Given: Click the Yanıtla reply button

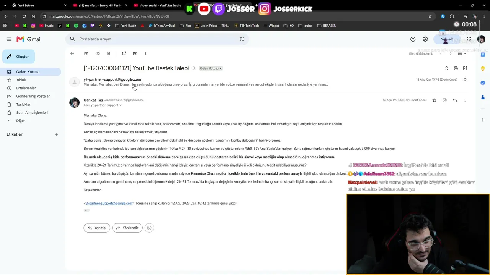Looking at the screenshot, I should [97, 228].
